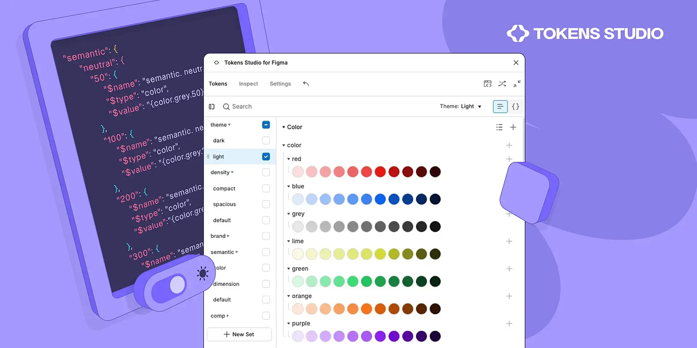Collapse the semantic set group
The height and width of the screenshot is (348, 697).
tap(237, 252)
